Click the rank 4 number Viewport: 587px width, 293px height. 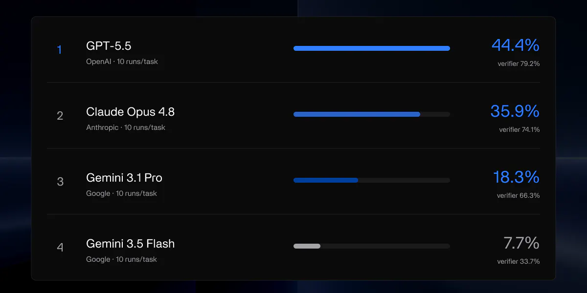click(60, 248)
